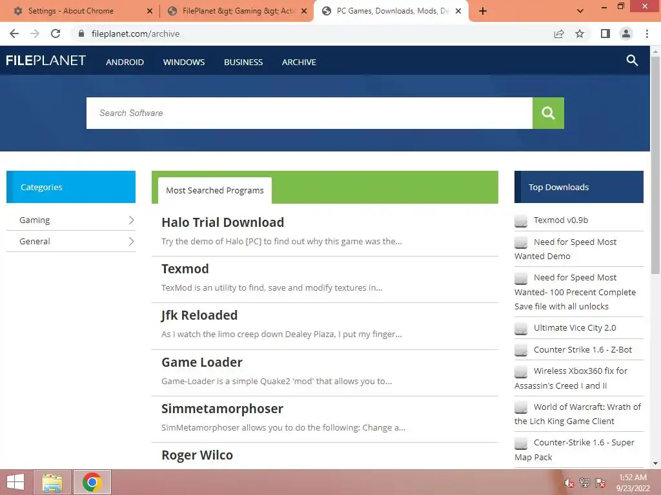The width and height of the screenshot is (661, 495).
Task: Click the Counter Strike 1.6 - Z-Bot thumbnail icon
Action: point(521,350)
